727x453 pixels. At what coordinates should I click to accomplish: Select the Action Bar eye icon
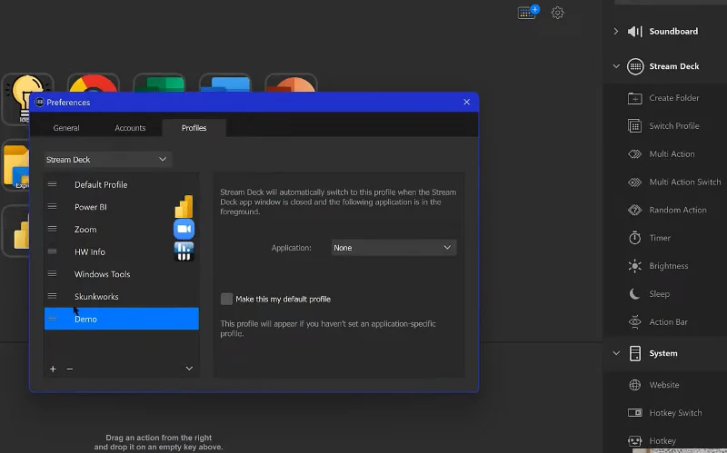pyautogui.click(x=634, y=321)
